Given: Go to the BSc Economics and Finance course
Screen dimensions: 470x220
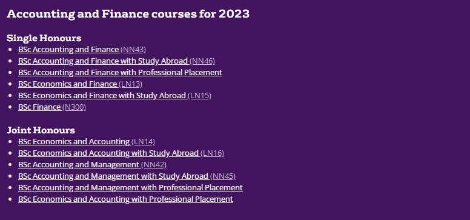Looking at the screenshot, I should pos(67,84).
